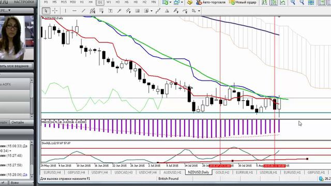Image resolution: width=331 pixels, height=186 pixels.
Task: Open the EURUSD,H4 chart tab
Action: [52, 172]
